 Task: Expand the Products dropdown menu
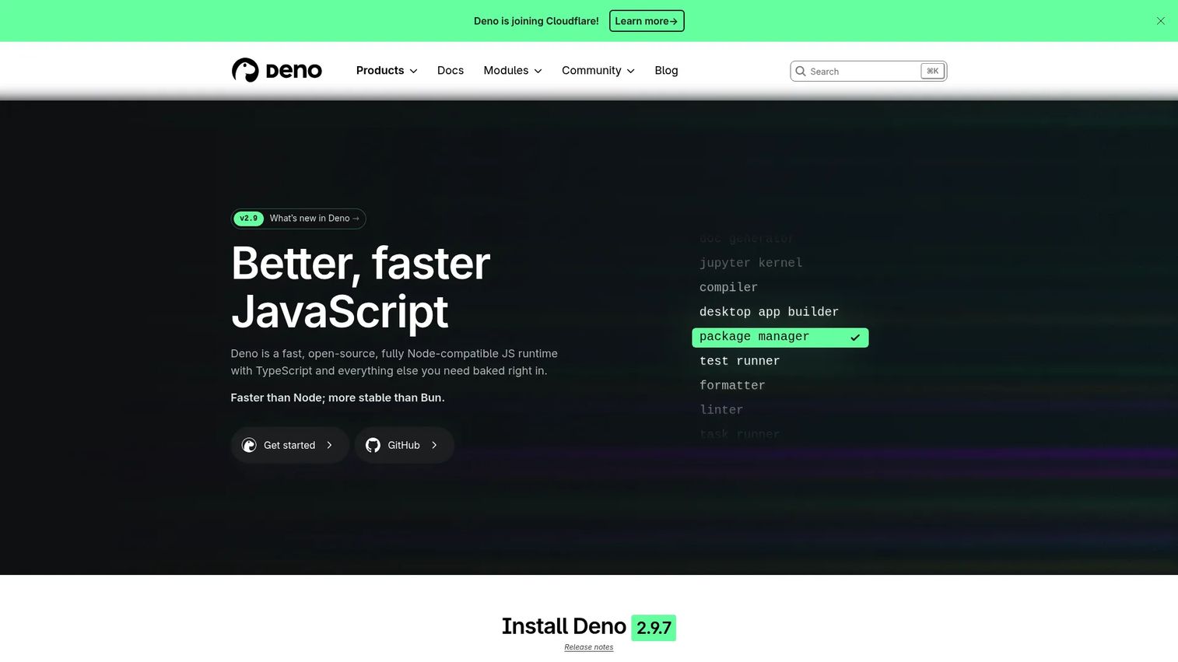point(387,71)
